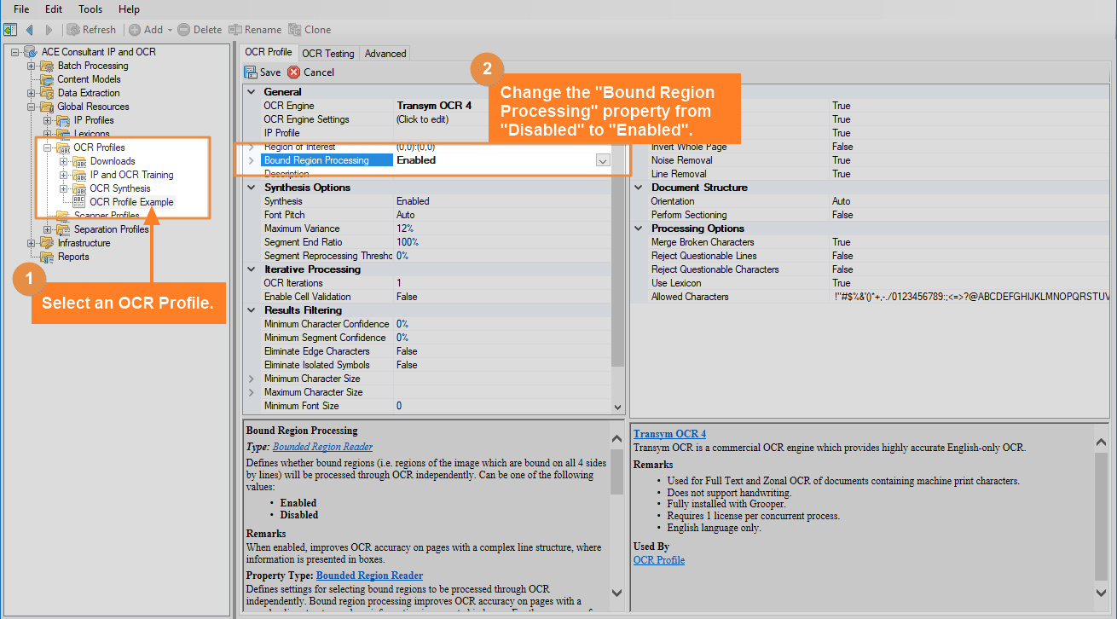Expand the Batch Processing tree node
Screen dimensions: 1117x619
(x=32, y=66)
